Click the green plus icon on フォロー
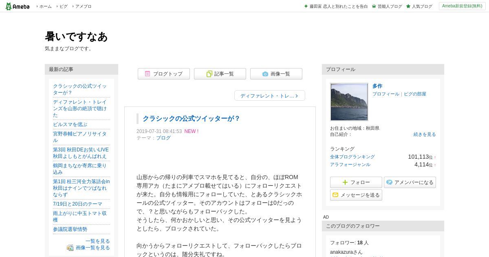This screenshot has width=489, height=257. pos(345,182)
